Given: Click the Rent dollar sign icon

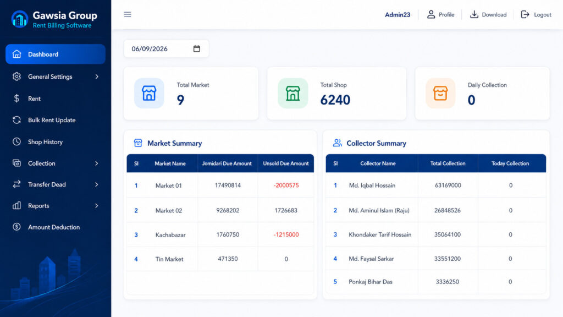Looking at the screenshot, I should click(x=16, y=99).
